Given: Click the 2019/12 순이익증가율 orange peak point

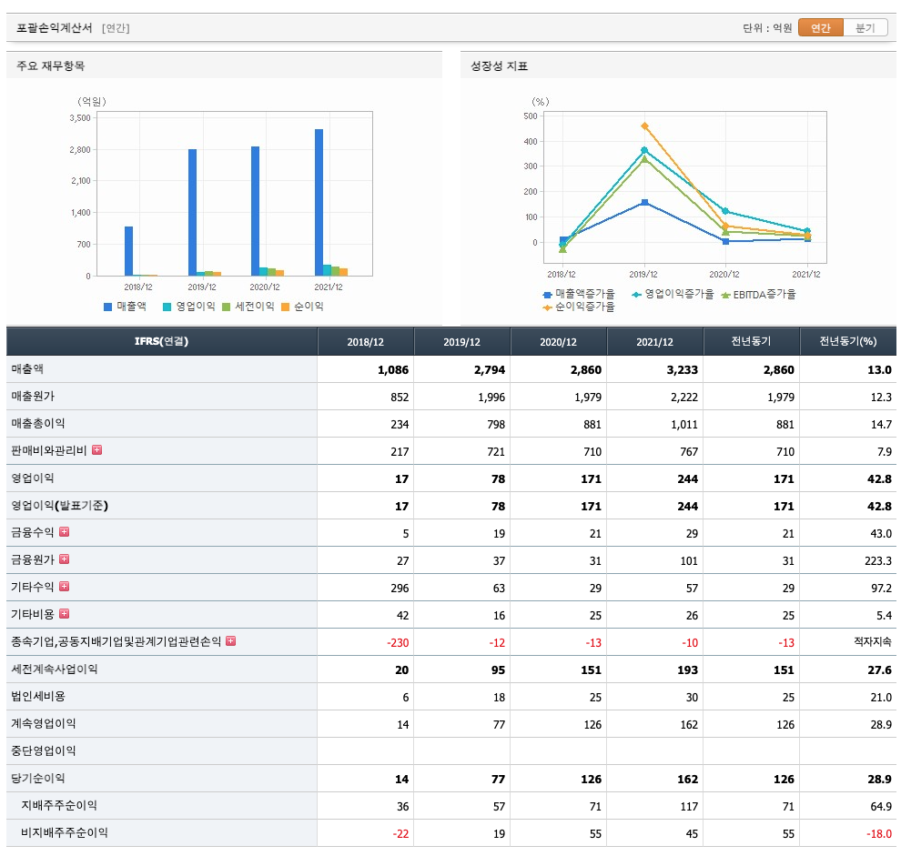Looking at the screenshot, I should 644,126.
